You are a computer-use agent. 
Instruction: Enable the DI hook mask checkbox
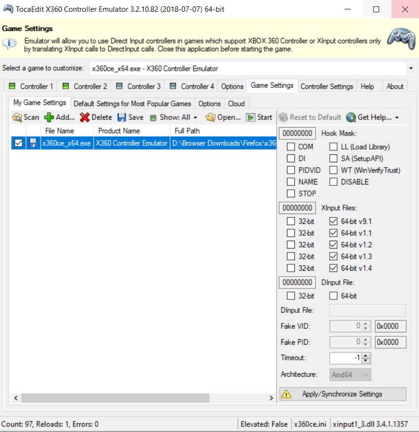291,158
